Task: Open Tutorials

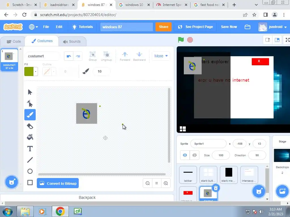Action: point(82,27)
